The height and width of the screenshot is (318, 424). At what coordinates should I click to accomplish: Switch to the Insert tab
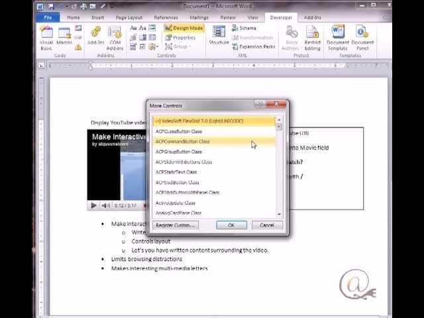coord(97,18)
